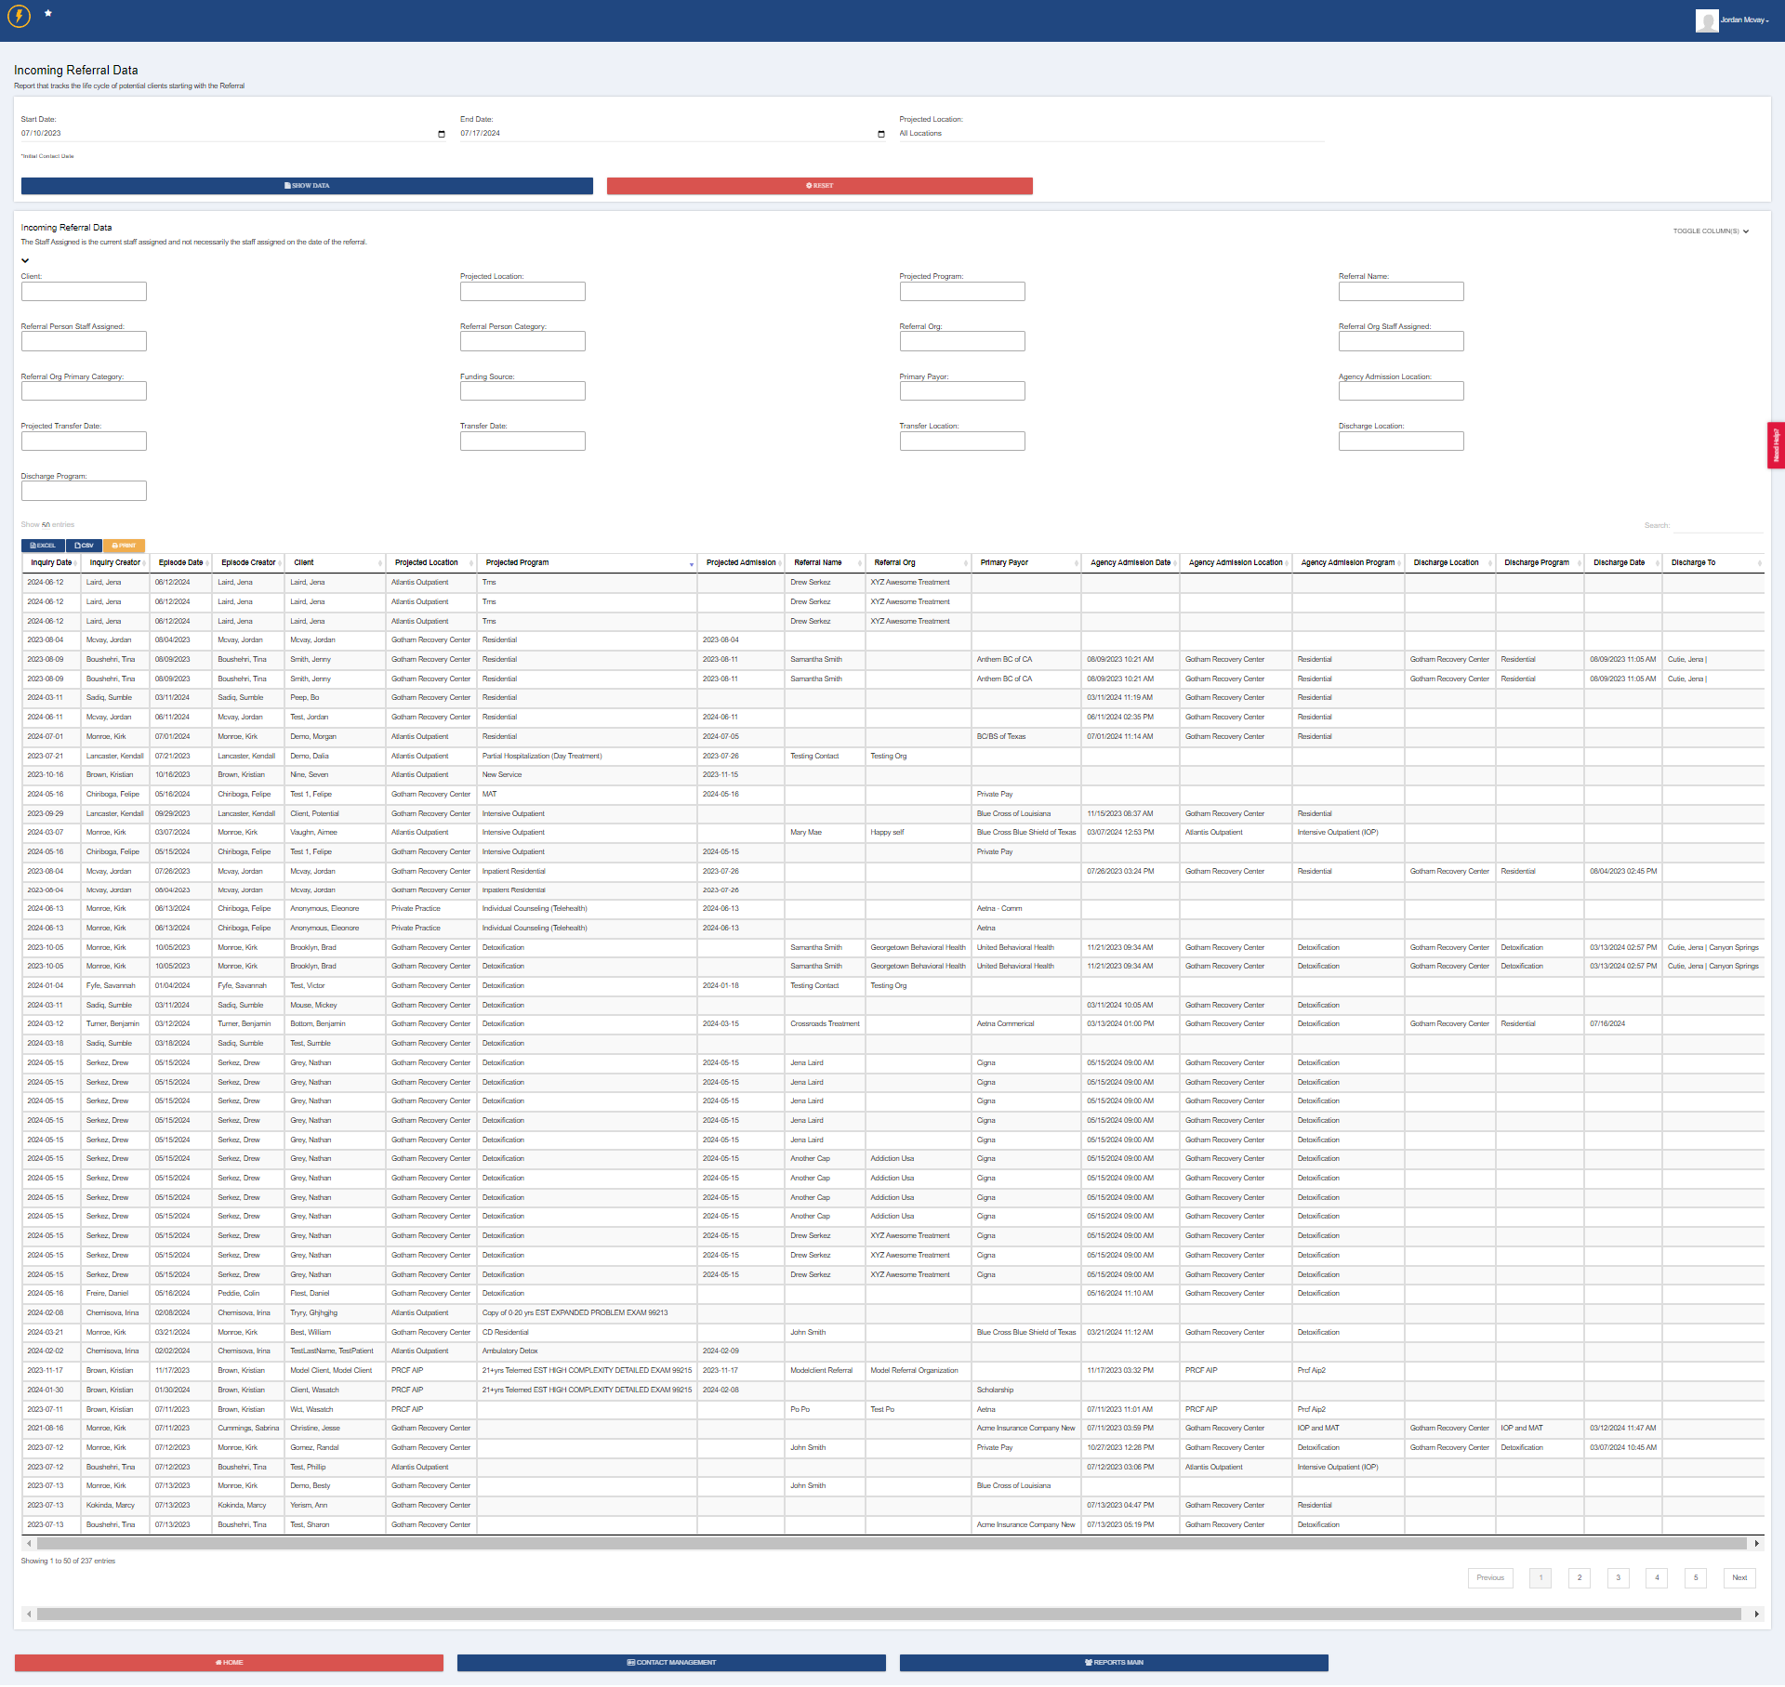Open Reports Main from bottom navigation
The image size is (1785, 1687).
click(1114, 1663)
